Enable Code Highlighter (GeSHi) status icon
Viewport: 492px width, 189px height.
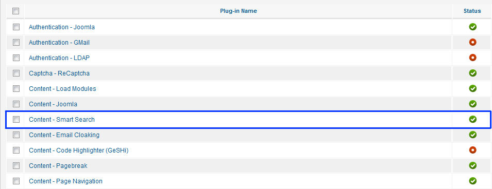(x=472, y=150)
